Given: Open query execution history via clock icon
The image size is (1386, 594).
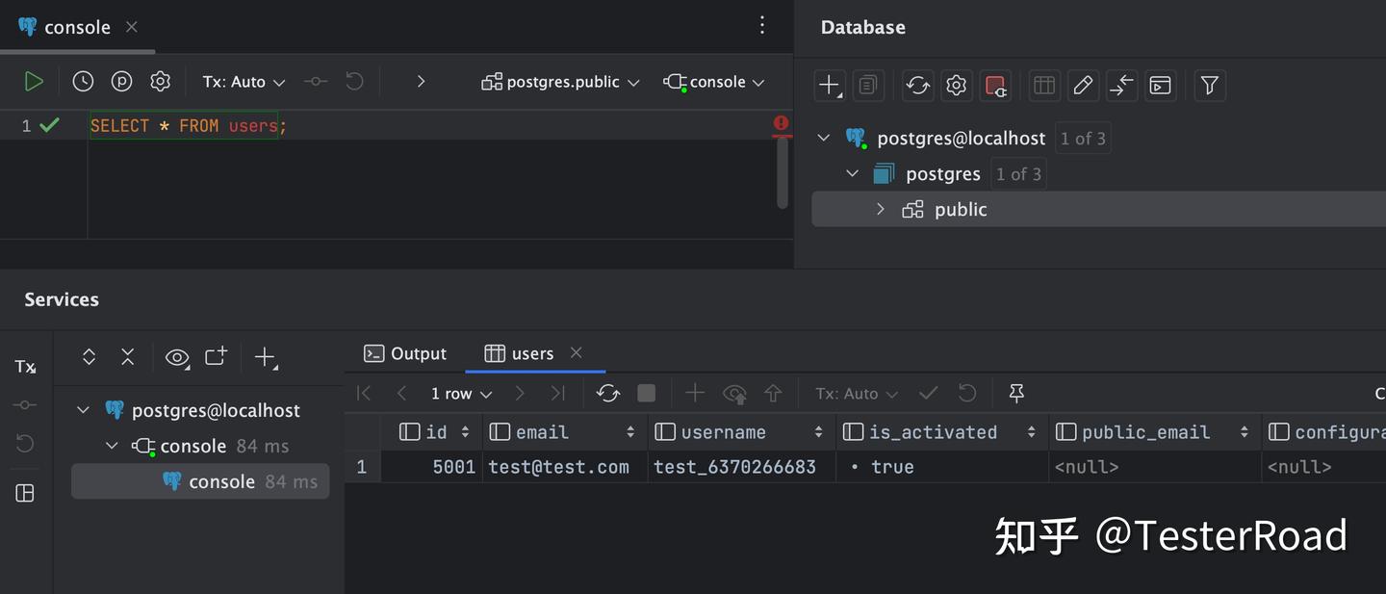Looking at the screenshot, I should click(x=82, y=81).
